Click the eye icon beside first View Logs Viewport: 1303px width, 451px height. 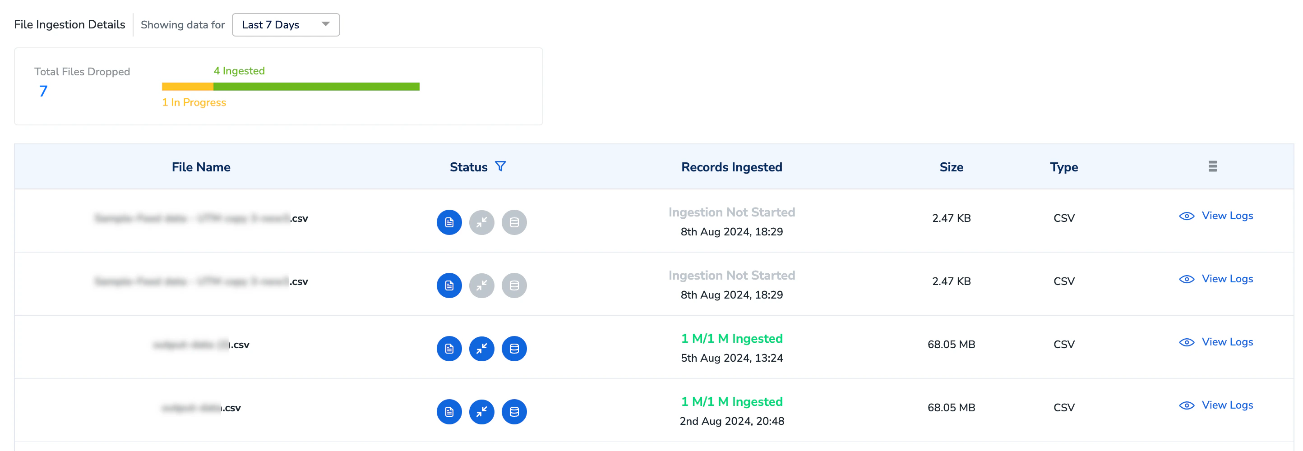point(1187,216)
